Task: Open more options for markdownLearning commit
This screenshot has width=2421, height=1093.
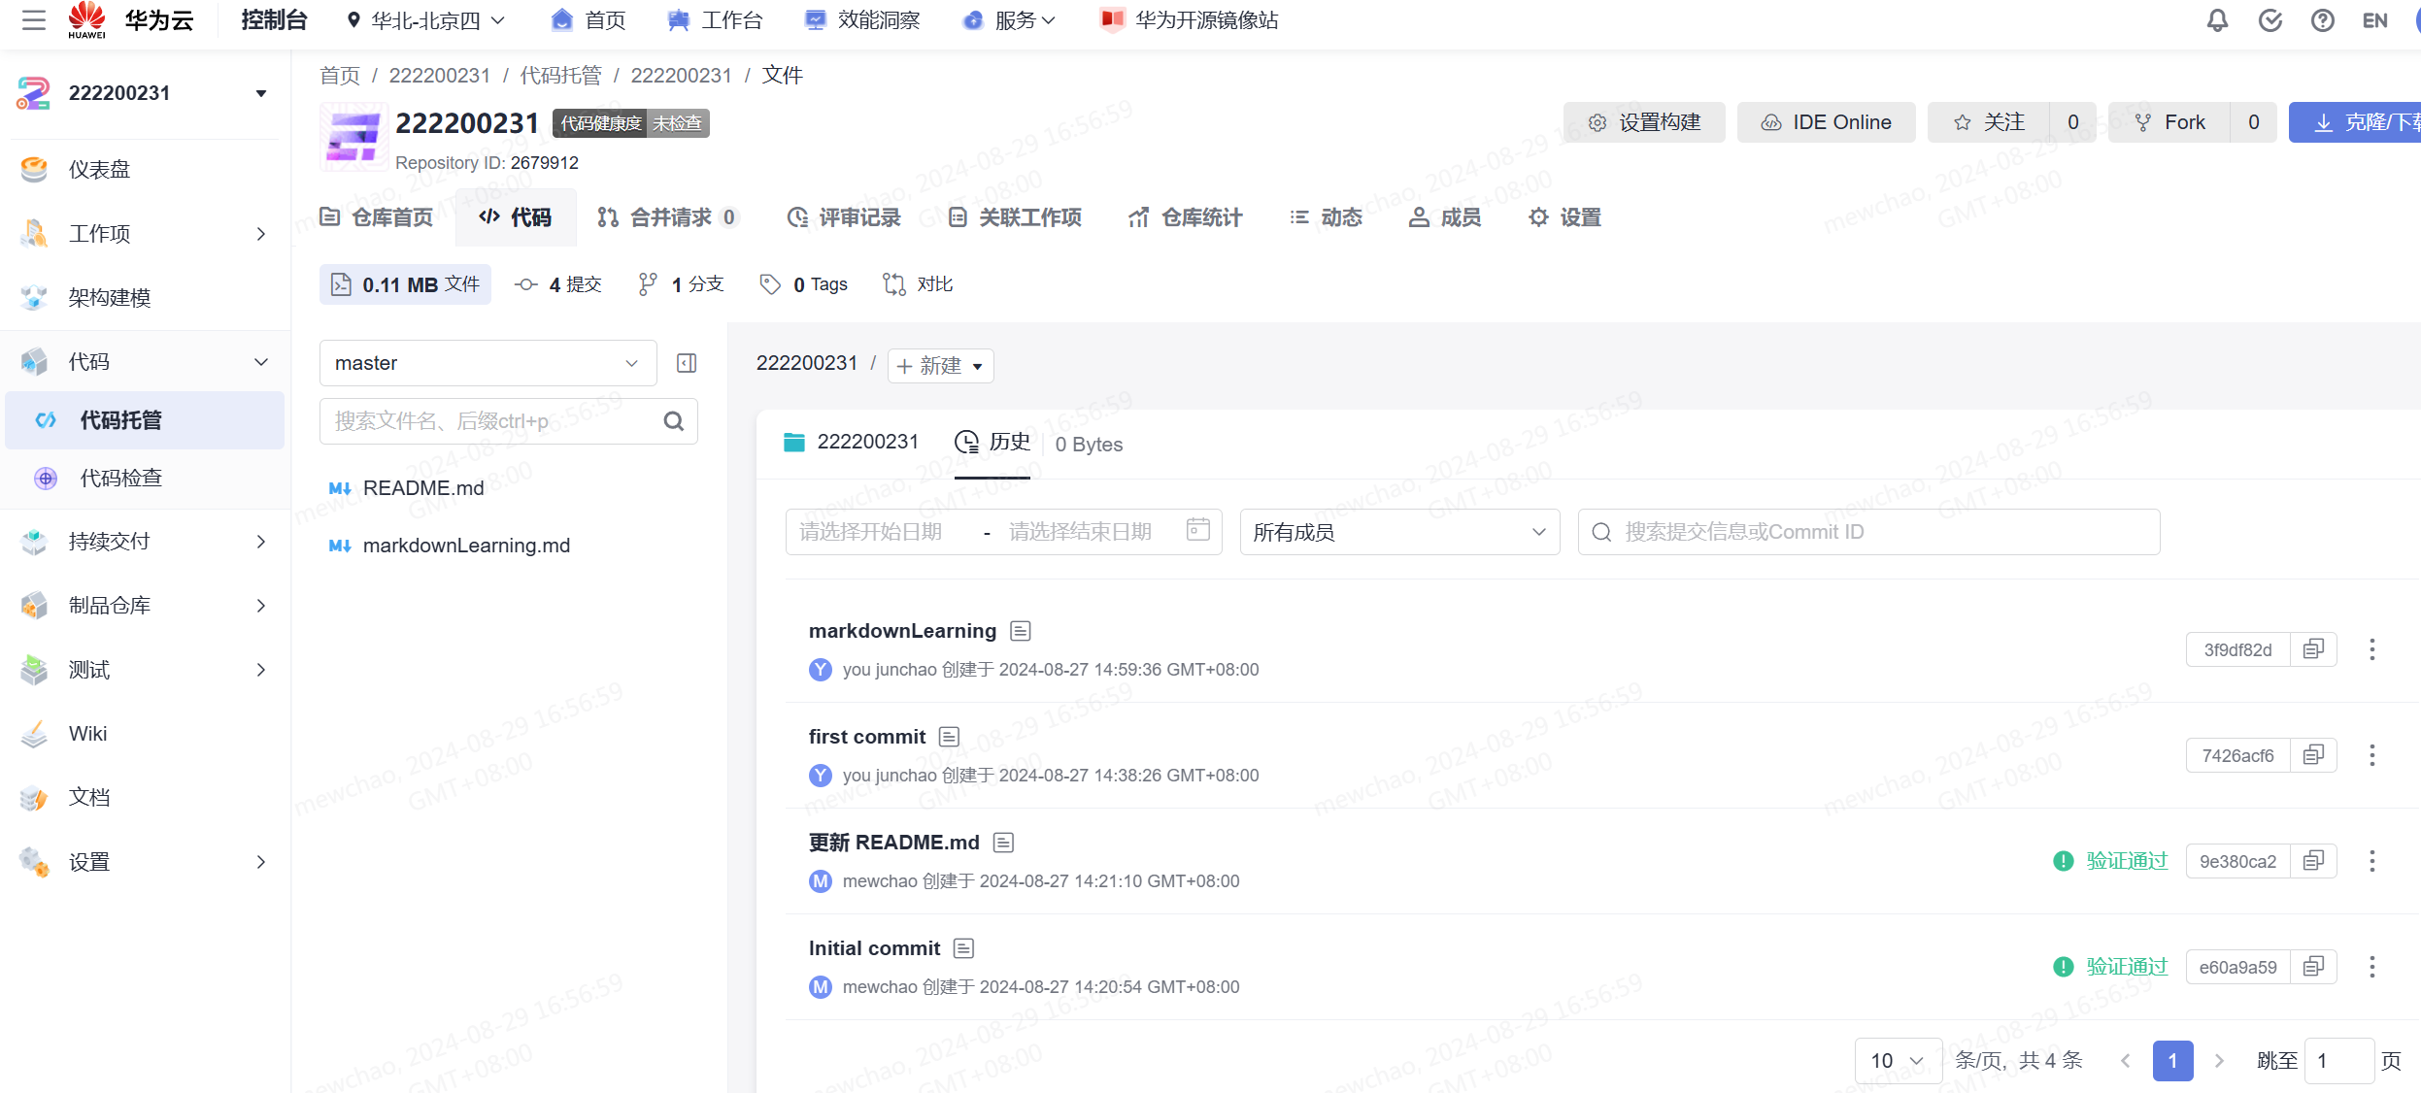Action: tap(2371, 649)
